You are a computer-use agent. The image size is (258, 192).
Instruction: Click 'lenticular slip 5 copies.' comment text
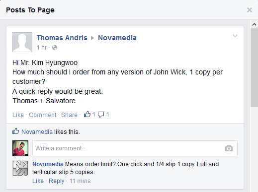point(64,172)
